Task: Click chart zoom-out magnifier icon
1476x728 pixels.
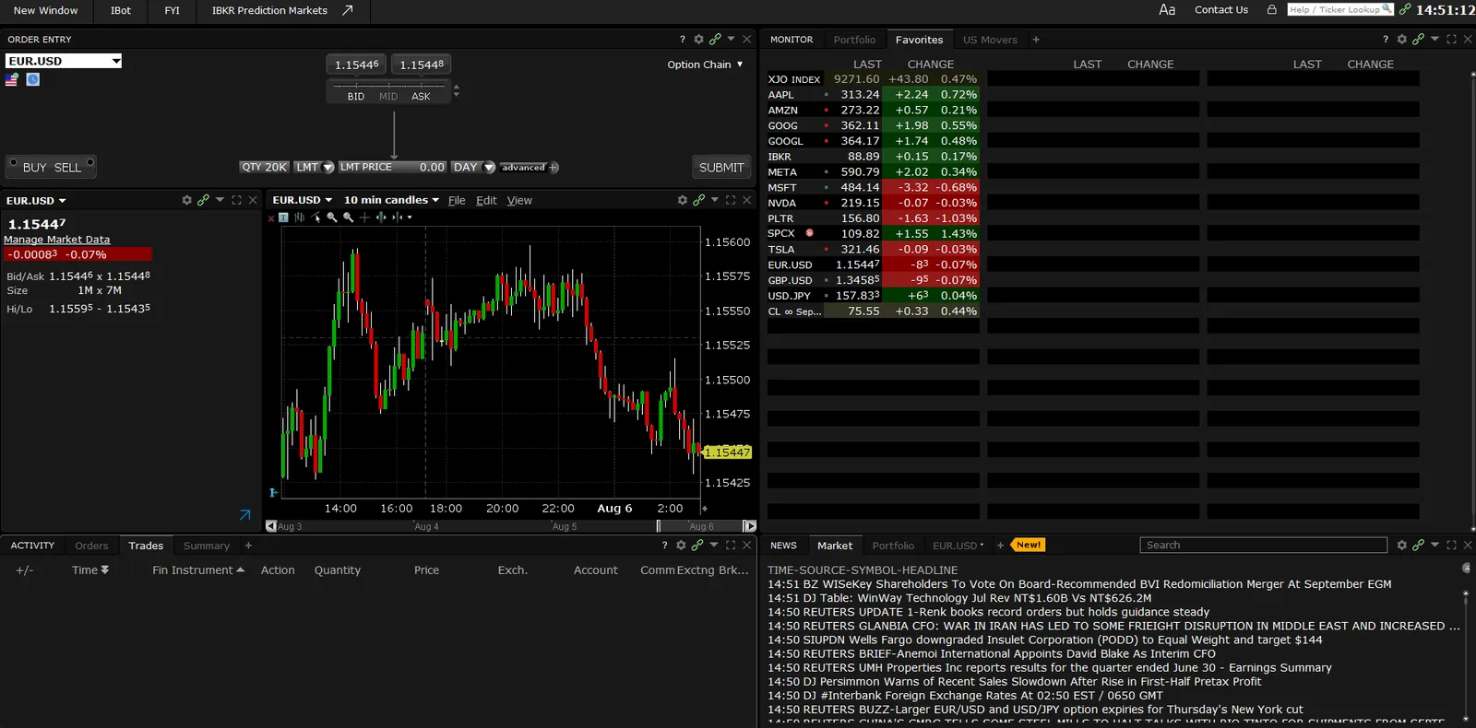Action: click(348, 217)
